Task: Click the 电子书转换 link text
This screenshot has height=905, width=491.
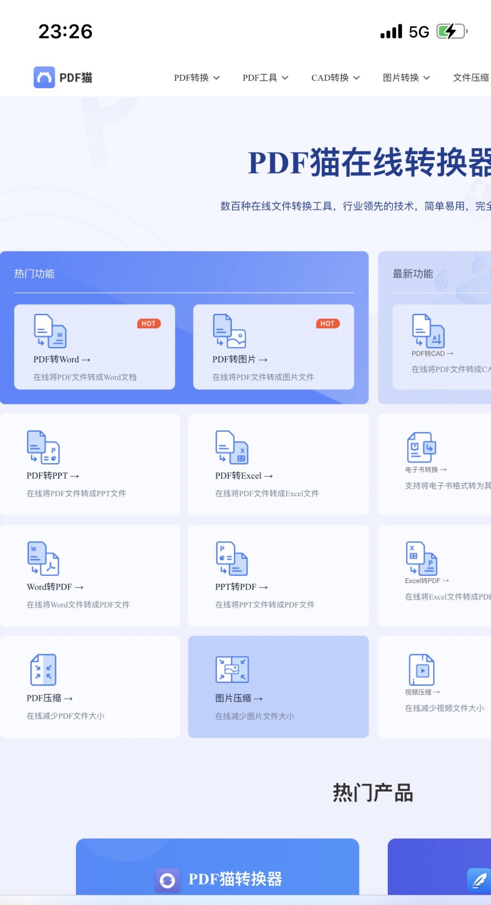Action: click(426, 470)
